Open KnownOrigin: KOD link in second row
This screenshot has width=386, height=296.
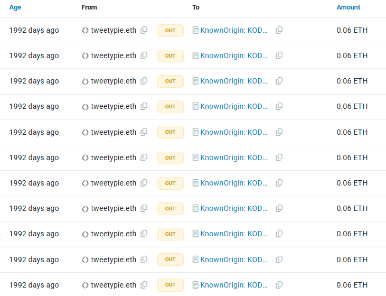233,55
